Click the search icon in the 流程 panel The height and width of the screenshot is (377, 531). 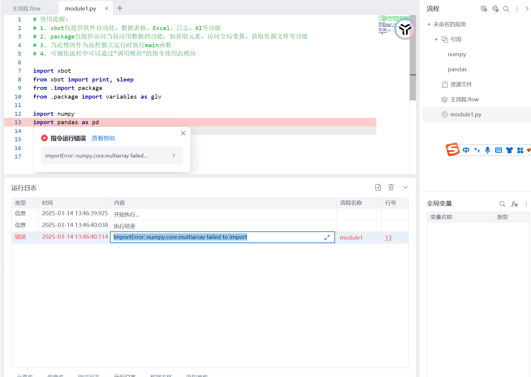(x=506, y=9)
